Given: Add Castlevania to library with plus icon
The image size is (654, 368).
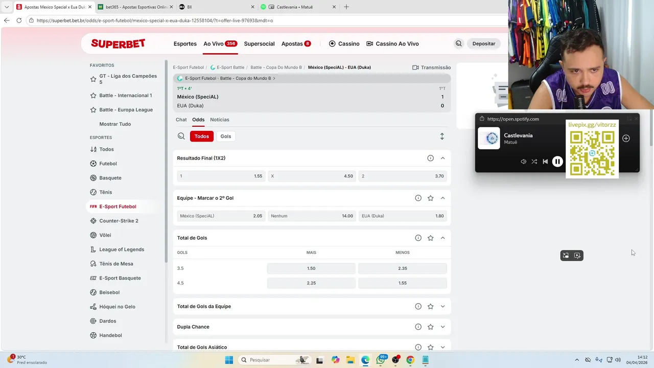Looking at the screenshot, I should point(626,138).
